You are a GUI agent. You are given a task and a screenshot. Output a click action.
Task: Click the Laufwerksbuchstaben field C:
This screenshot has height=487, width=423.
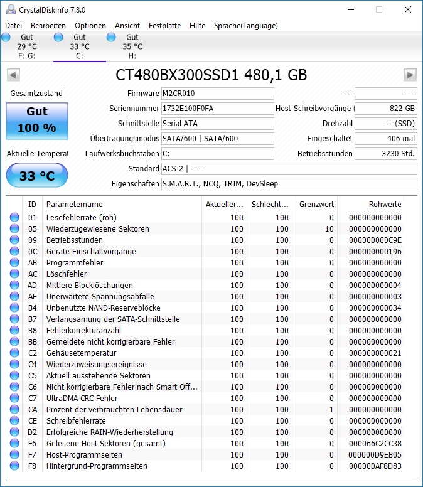coord(217,153)
